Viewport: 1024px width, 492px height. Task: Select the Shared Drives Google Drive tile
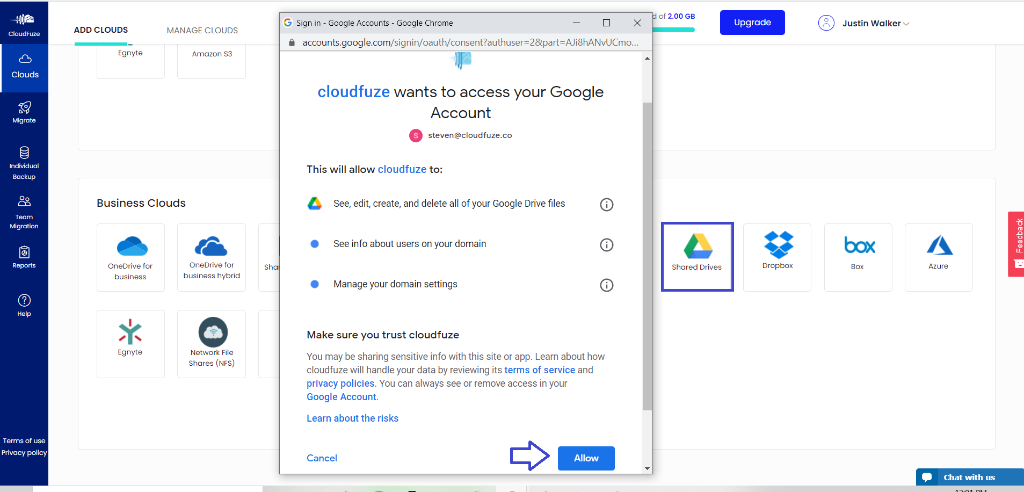tap(697, 257)
